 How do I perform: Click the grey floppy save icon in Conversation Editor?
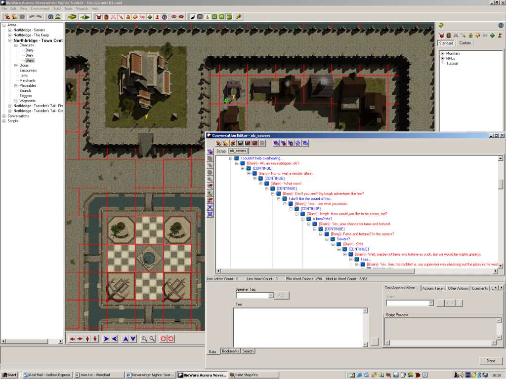240,143
